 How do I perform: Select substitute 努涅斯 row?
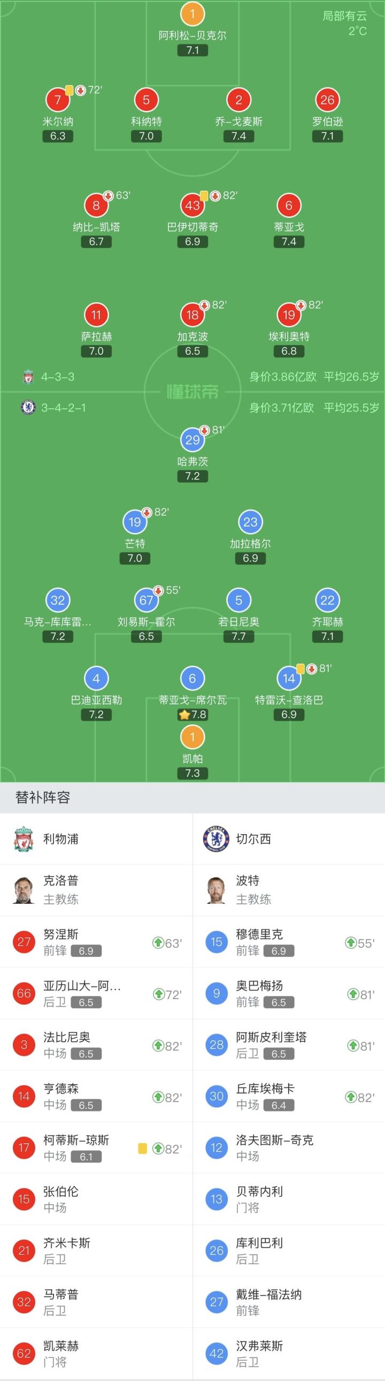[96, 942]
